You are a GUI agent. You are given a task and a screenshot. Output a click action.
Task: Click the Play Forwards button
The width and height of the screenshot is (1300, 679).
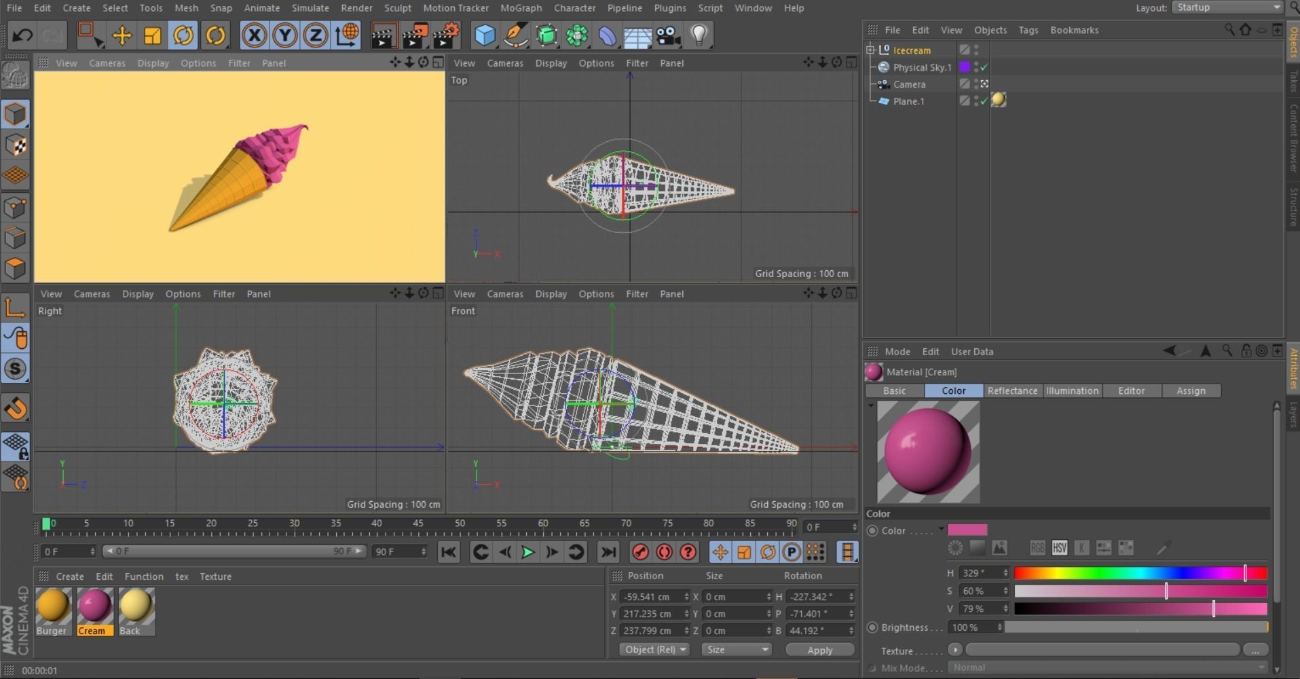pos(527,552)
